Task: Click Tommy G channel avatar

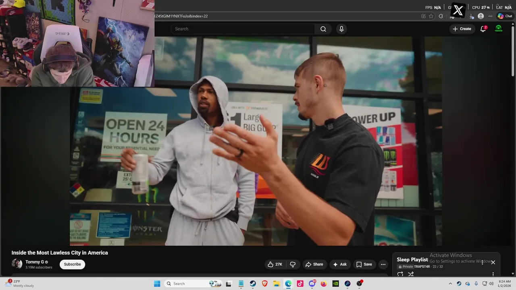Action: click(x=17, y=264)
